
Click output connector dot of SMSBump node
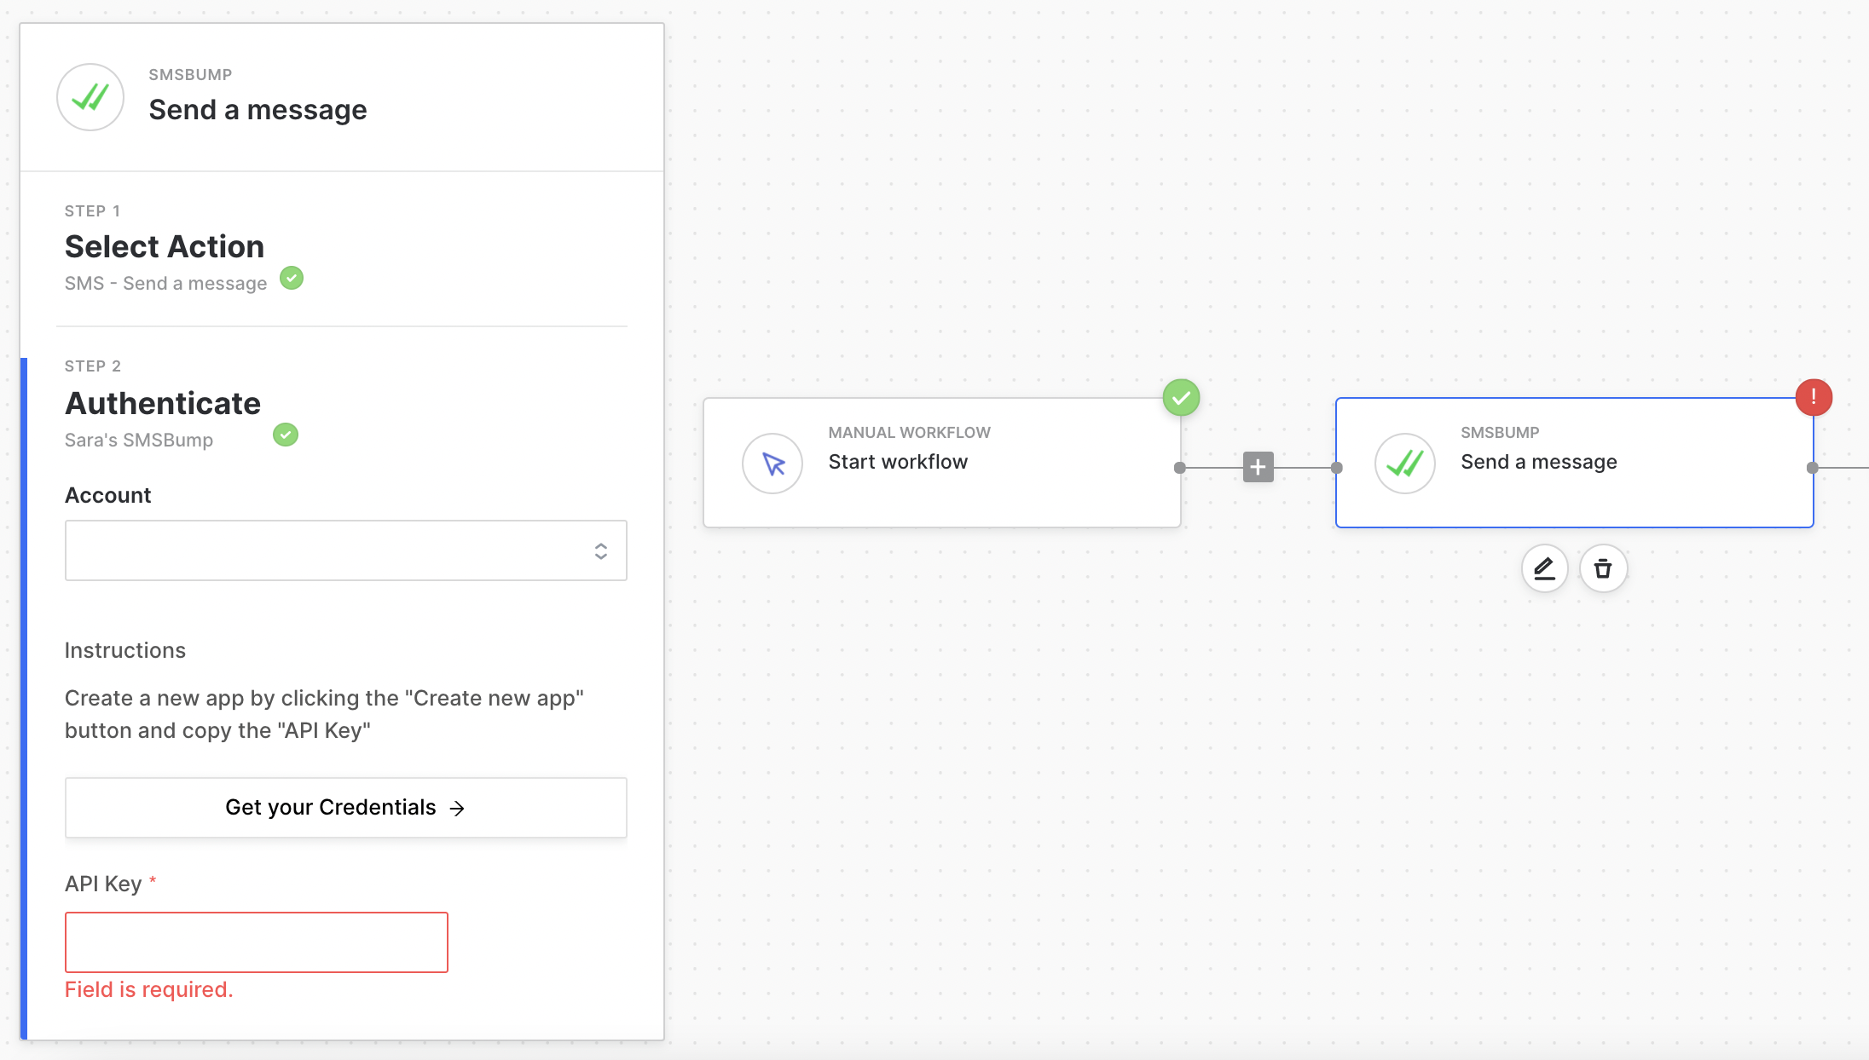pos(1812,468)
